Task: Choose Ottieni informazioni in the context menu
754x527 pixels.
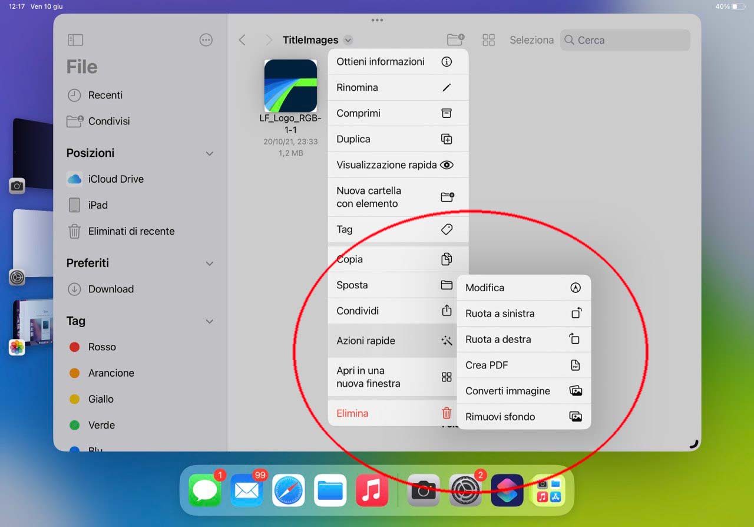Action: 398,61
